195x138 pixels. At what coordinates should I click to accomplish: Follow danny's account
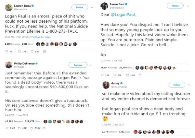click(176, 85)
